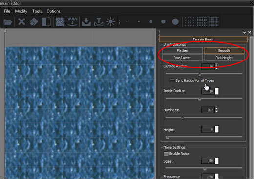Screen dimensions: 254x179
Task: Click the Outside Radius value field
Action: point(208,67)
